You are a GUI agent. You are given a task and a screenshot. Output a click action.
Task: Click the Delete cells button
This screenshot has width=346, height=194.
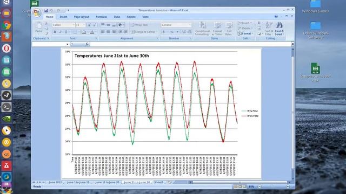[x=245, y=28]
